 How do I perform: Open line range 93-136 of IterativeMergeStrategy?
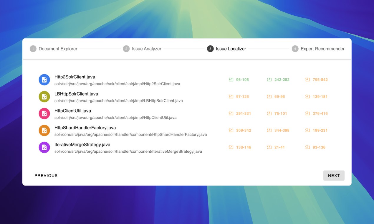319,147
